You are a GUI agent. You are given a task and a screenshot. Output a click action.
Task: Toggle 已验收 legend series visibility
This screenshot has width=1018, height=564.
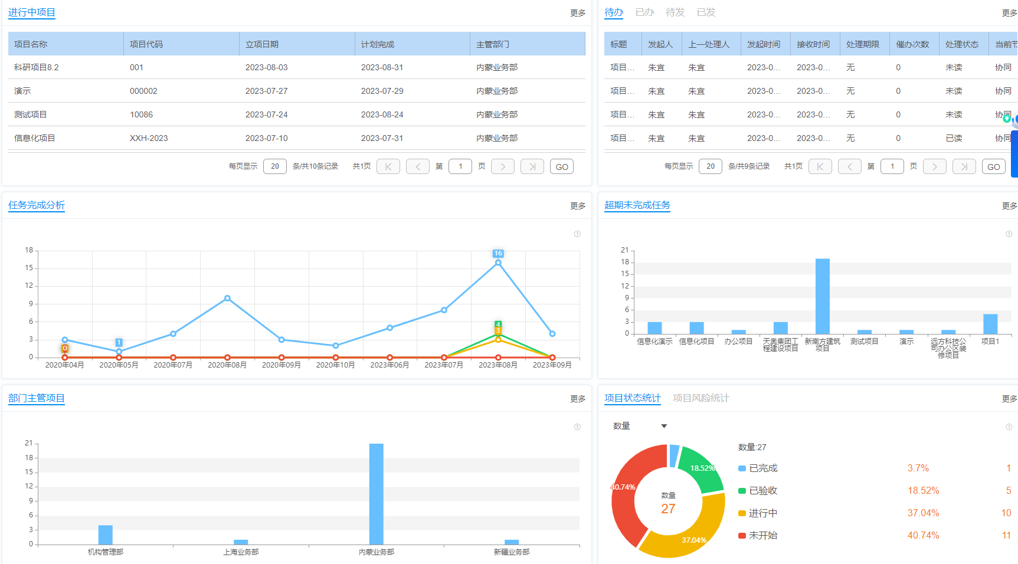[762, 491]
